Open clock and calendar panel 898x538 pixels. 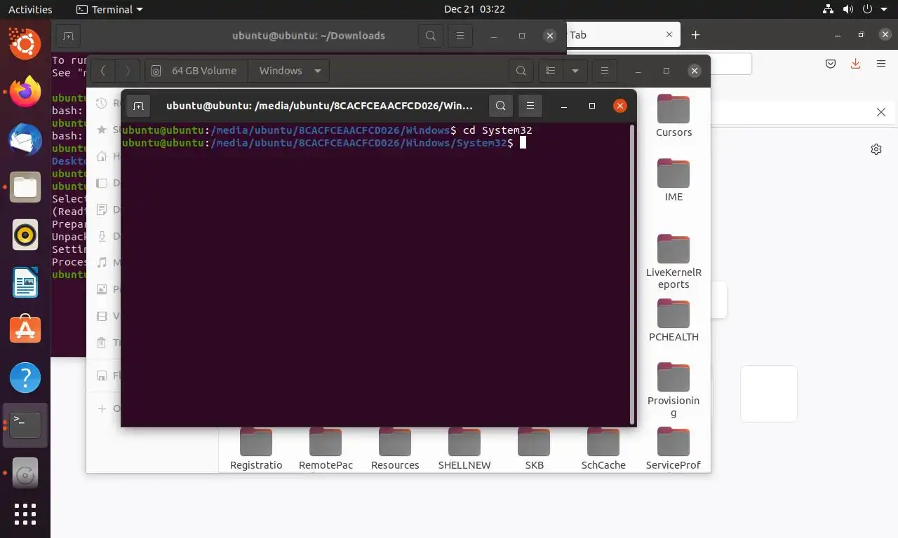[x=474, y=9]
